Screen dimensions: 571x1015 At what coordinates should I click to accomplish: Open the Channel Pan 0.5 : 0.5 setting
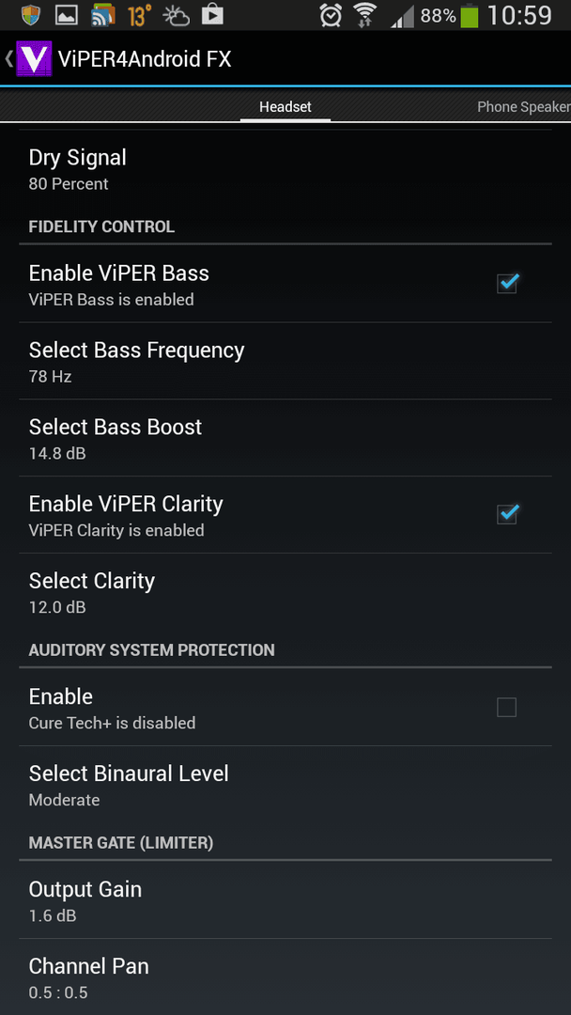(x=285, y=976)
